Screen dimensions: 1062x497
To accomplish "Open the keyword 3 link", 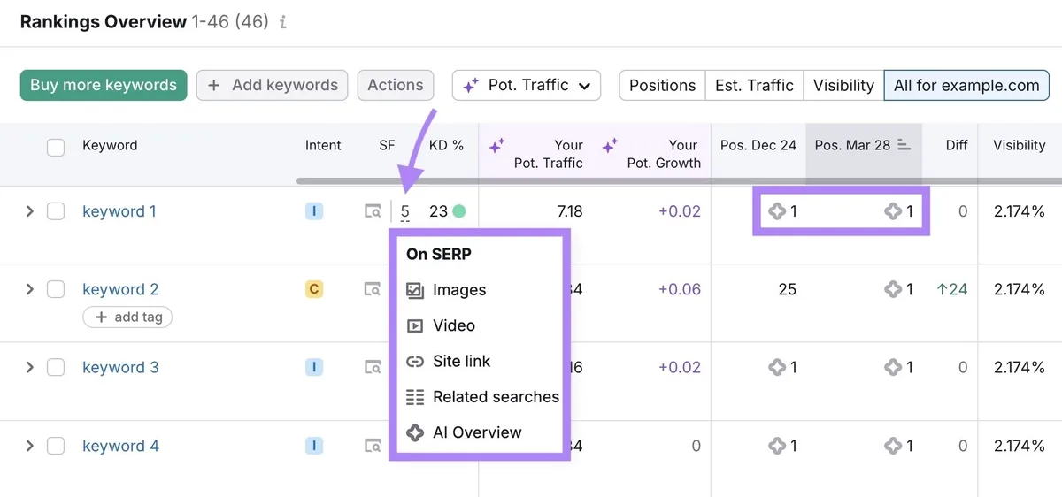I will (x=120, y=367).
